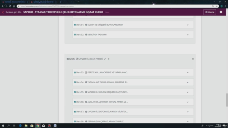Open File Explorer from taskbar
228x128 pixels.
click(x=26, y=126)
